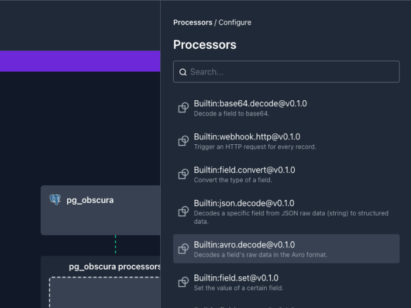Click the field.set processor icon

183,282
